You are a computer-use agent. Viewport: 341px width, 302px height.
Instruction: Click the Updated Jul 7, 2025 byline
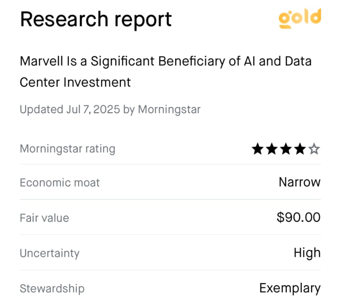pos(110,109)
